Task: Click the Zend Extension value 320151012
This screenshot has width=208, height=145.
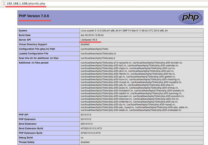Action: (x=87, y=124)
